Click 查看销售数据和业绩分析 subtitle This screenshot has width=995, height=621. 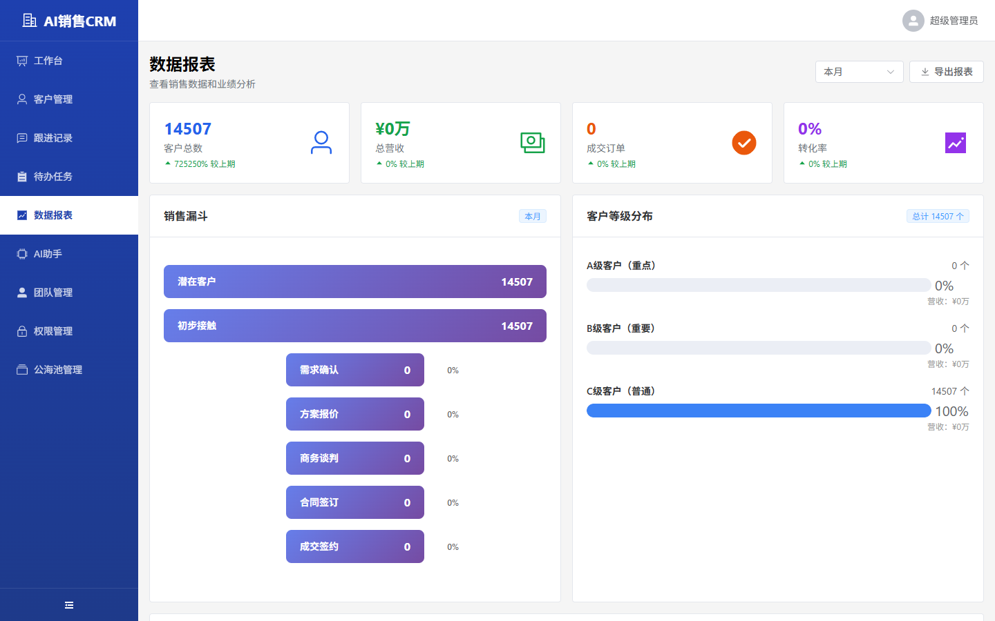click(202, 84)
